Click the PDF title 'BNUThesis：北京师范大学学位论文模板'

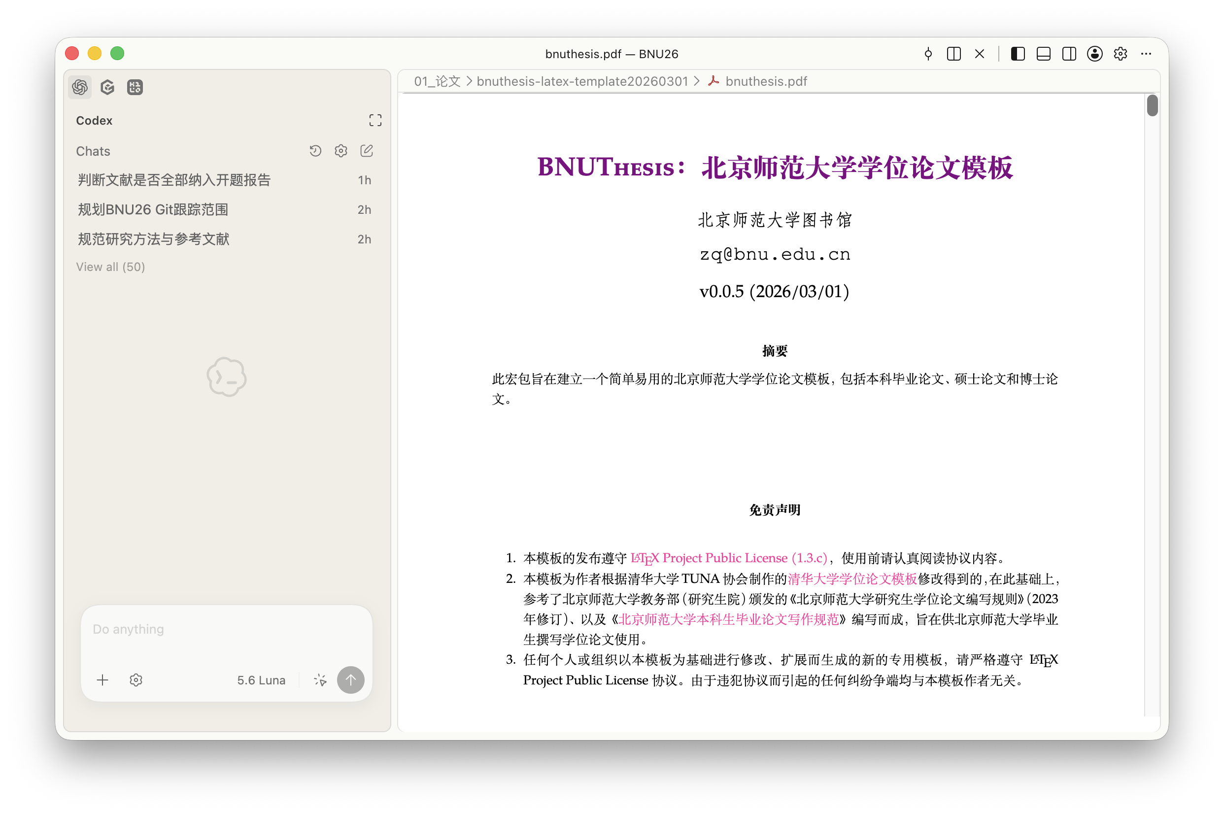click(775, 168)
